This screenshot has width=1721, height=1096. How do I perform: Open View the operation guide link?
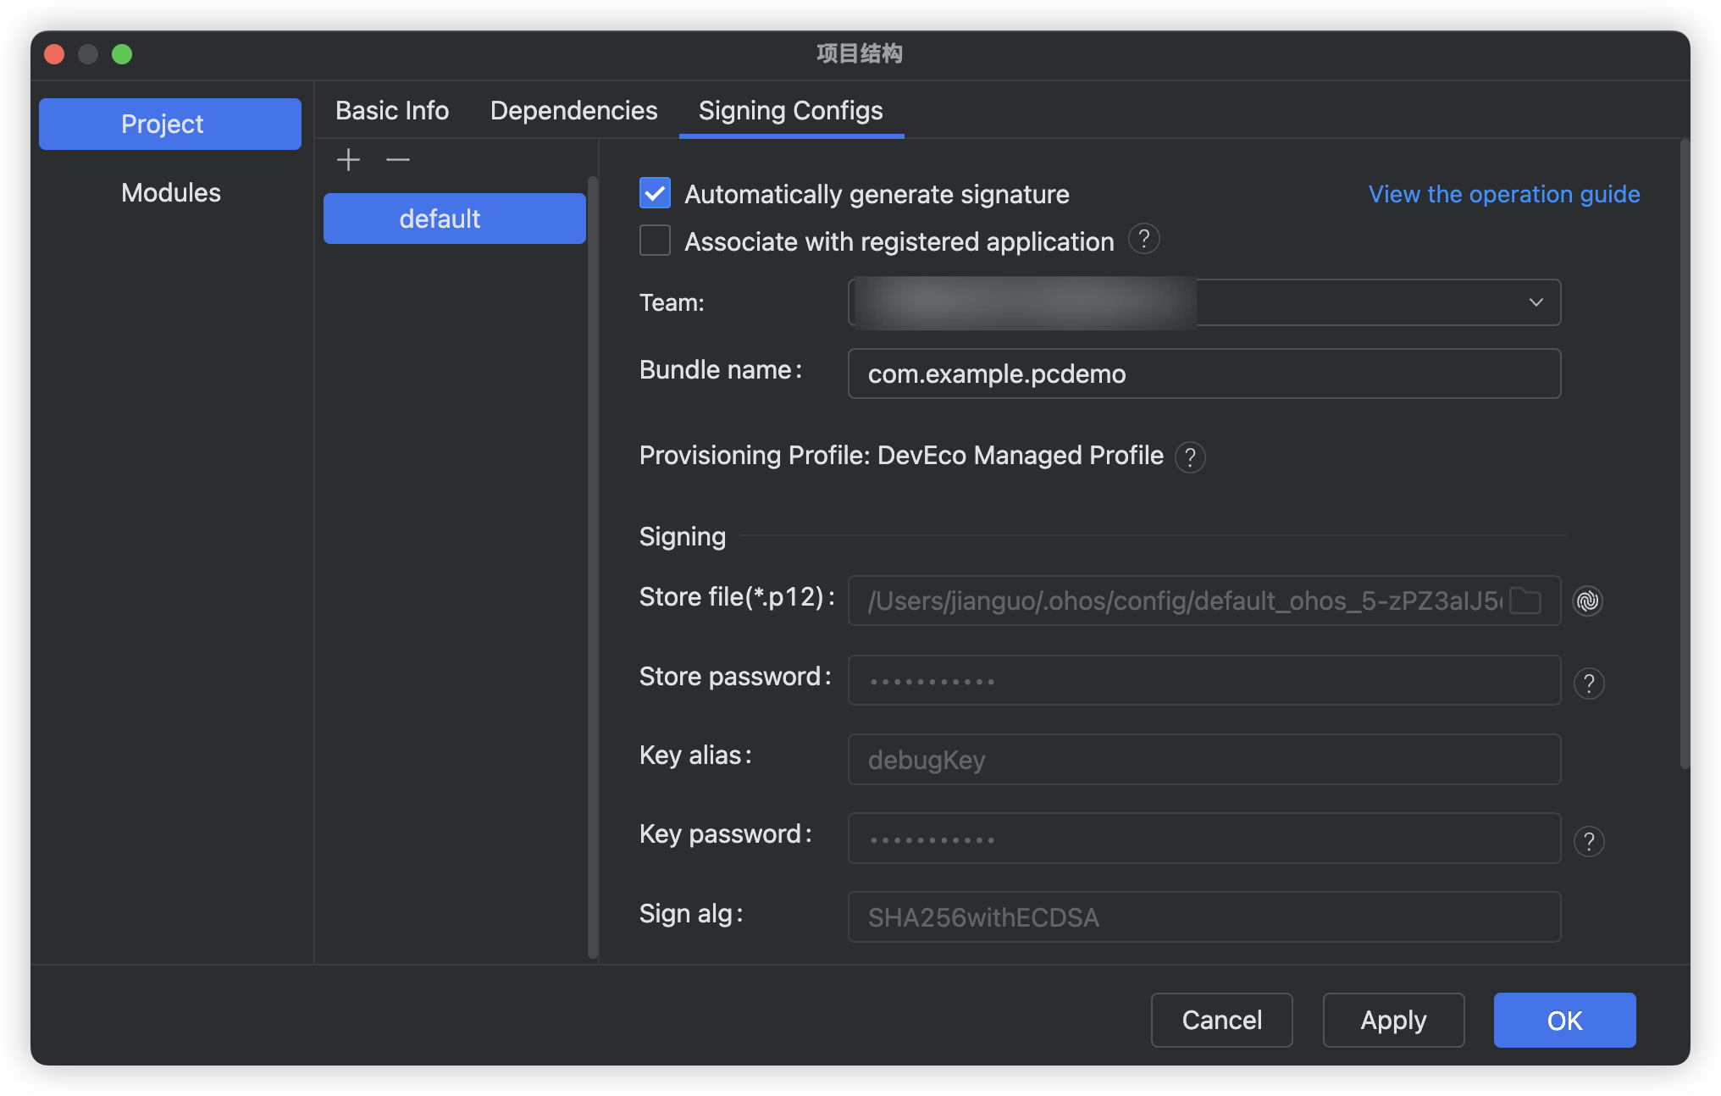1503,194
